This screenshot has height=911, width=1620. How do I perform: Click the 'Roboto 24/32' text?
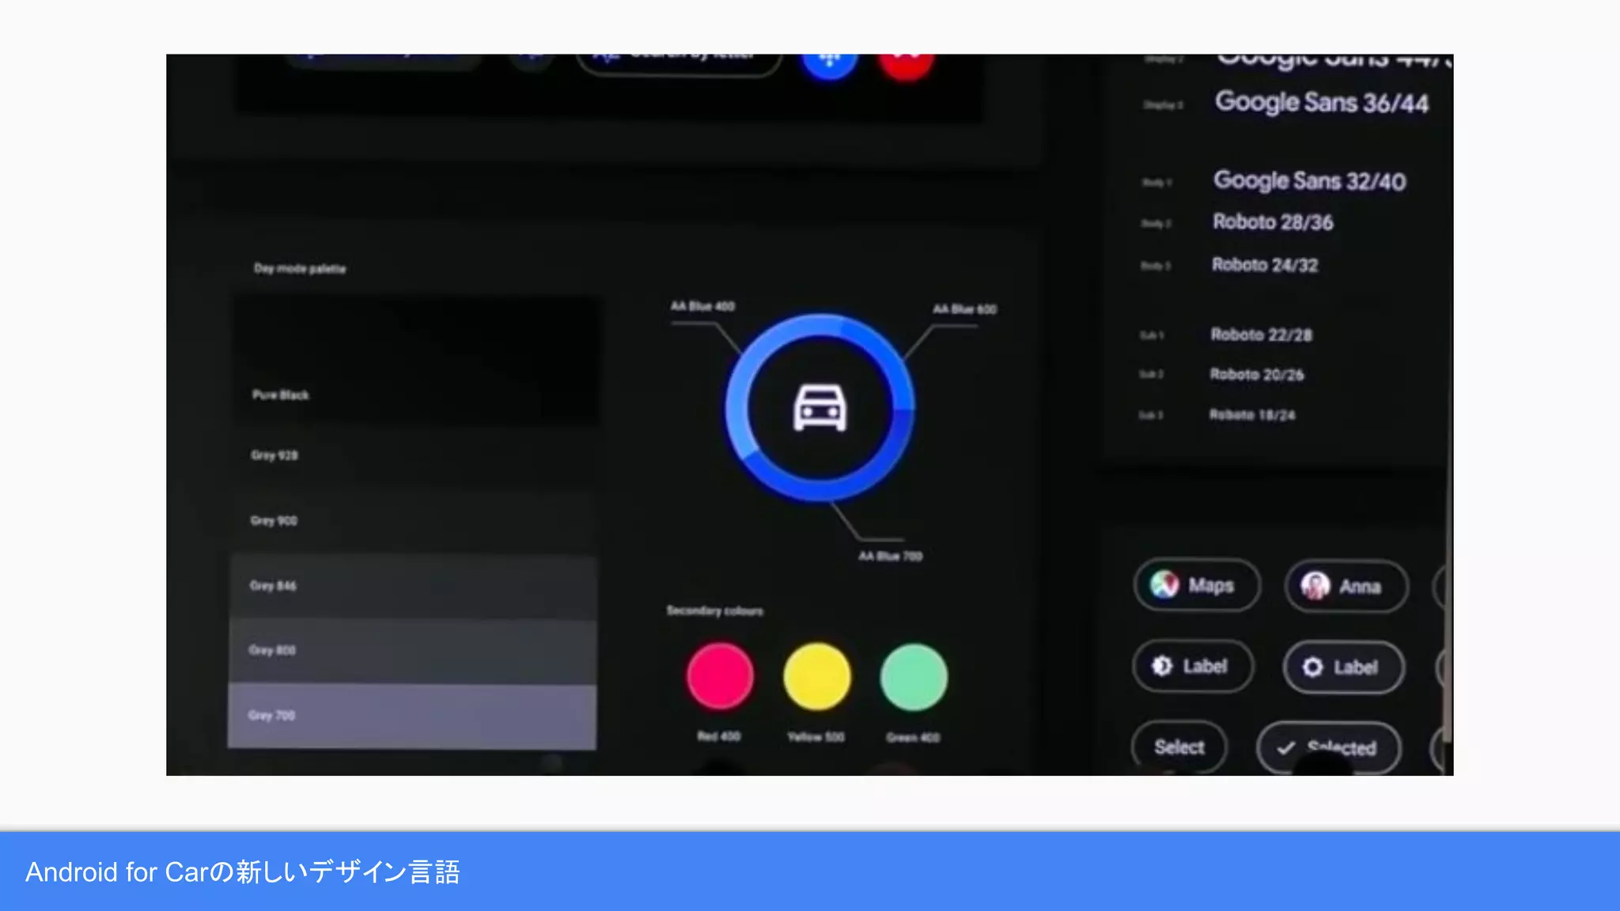1265,265
